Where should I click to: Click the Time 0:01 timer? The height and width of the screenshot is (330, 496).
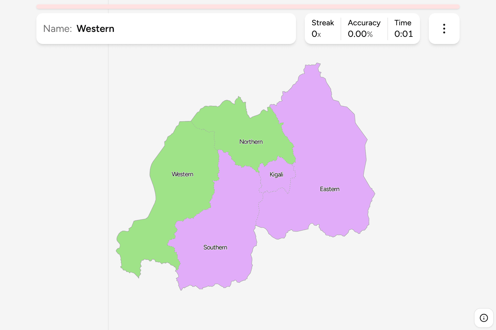tap(403, 29)
